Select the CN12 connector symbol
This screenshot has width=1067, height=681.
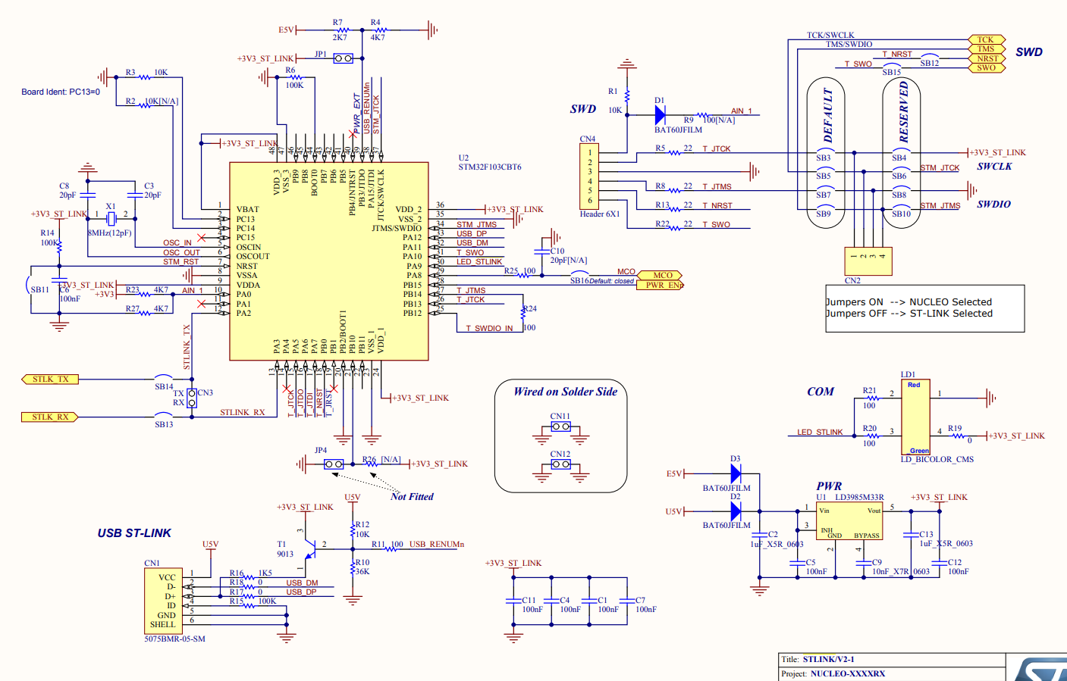[560, 464]
